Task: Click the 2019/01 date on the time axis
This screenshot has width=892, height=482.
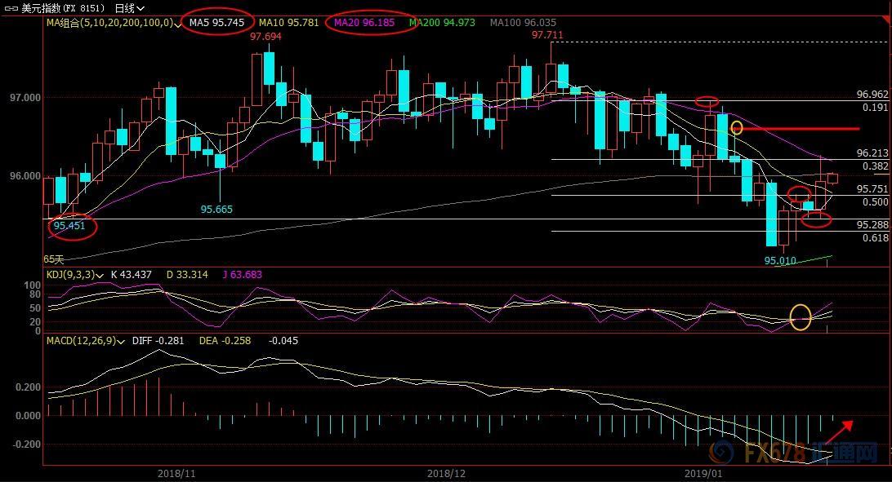Action: pyautogui.click(x=703, y=473)
